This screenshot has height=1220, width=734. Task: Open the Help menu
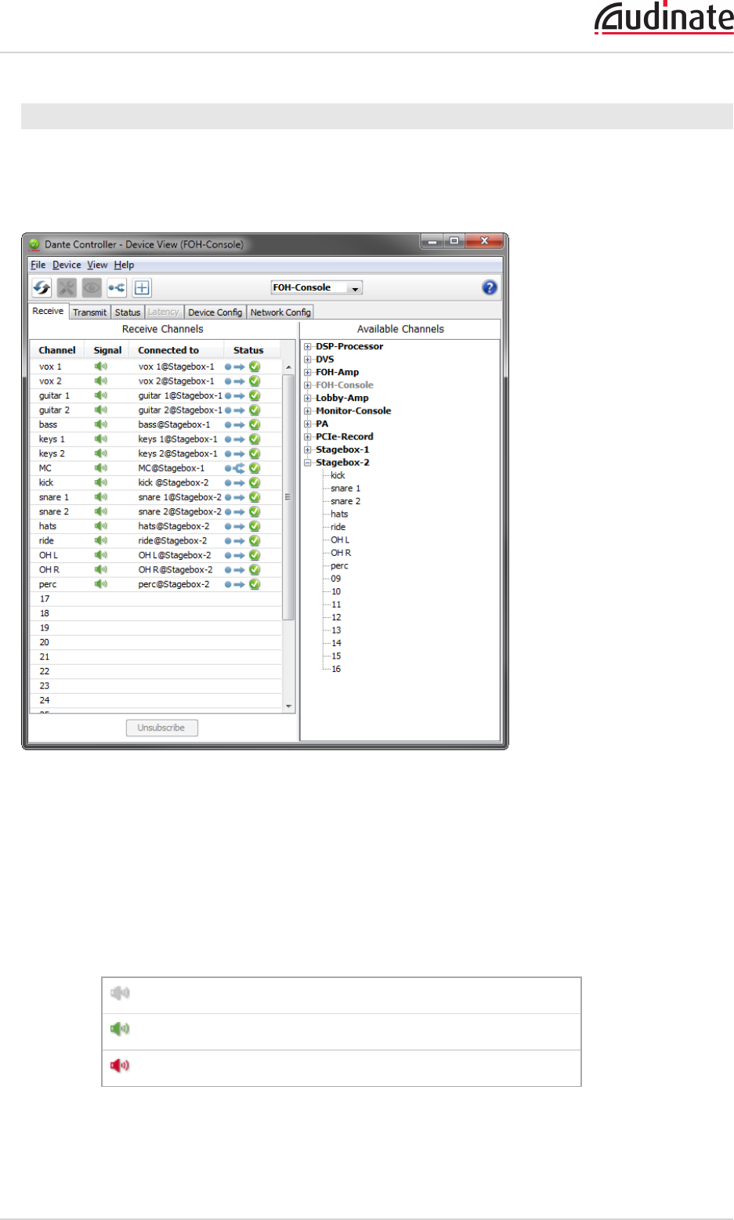124,265
